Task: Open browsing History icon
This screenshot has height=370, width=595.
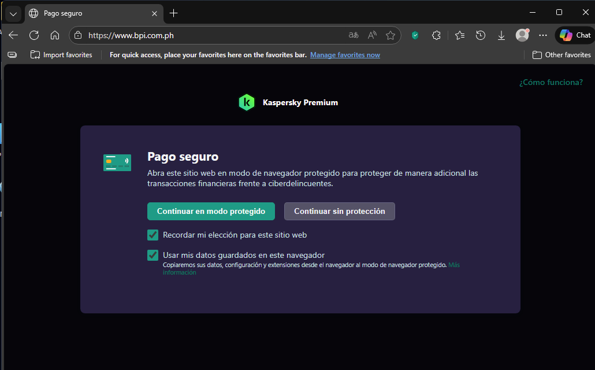Action: [x=481, y=35]
